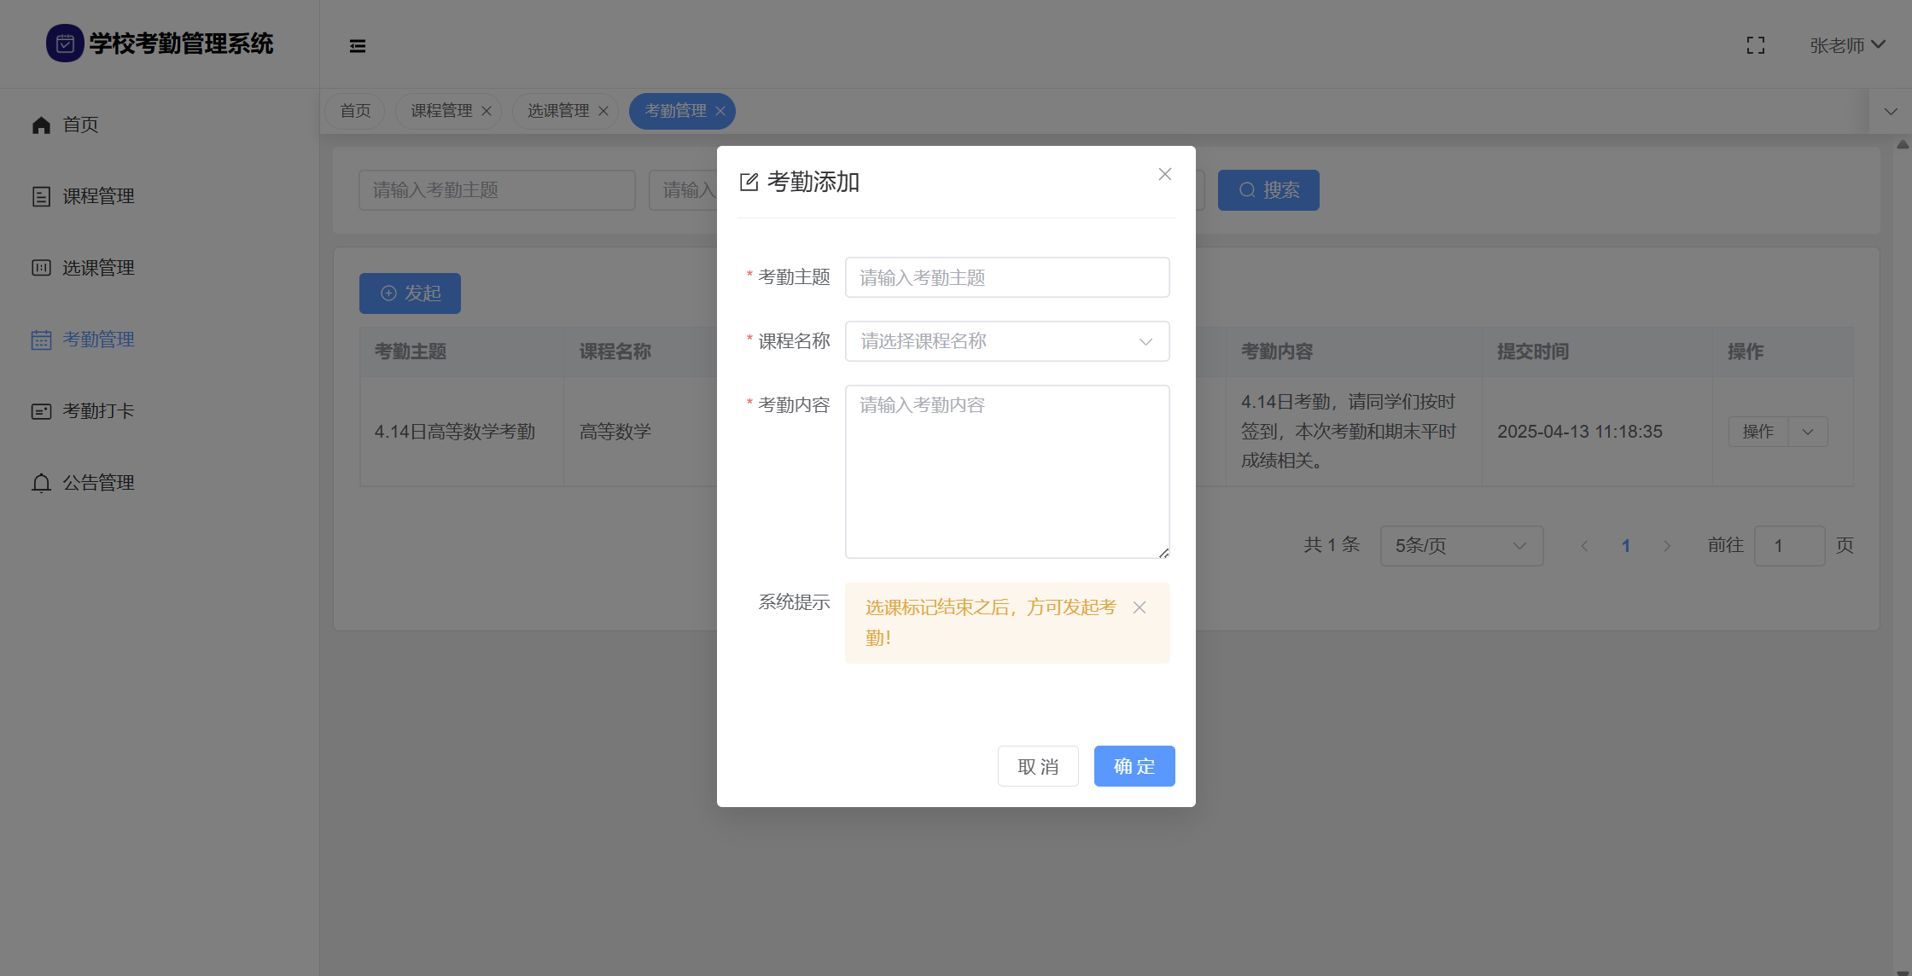The width and height of the screenshot is (1912, 976).
Task: Click into the 考勤内容 textarea
Action: click(x=1006, y=471)
